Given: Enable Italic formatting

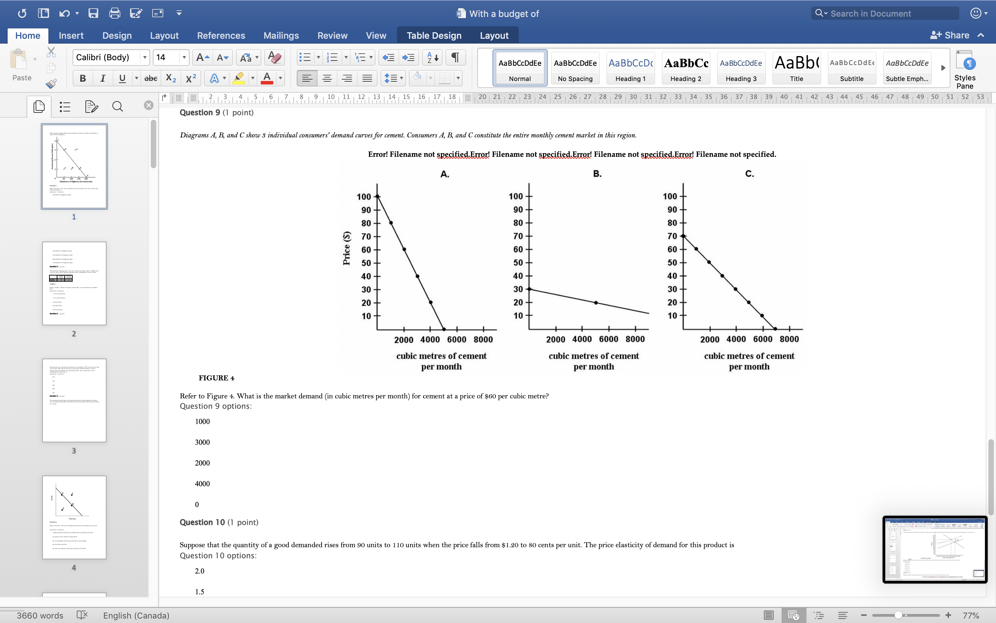Looking at the screenshot, I should (x=102, y=78).
